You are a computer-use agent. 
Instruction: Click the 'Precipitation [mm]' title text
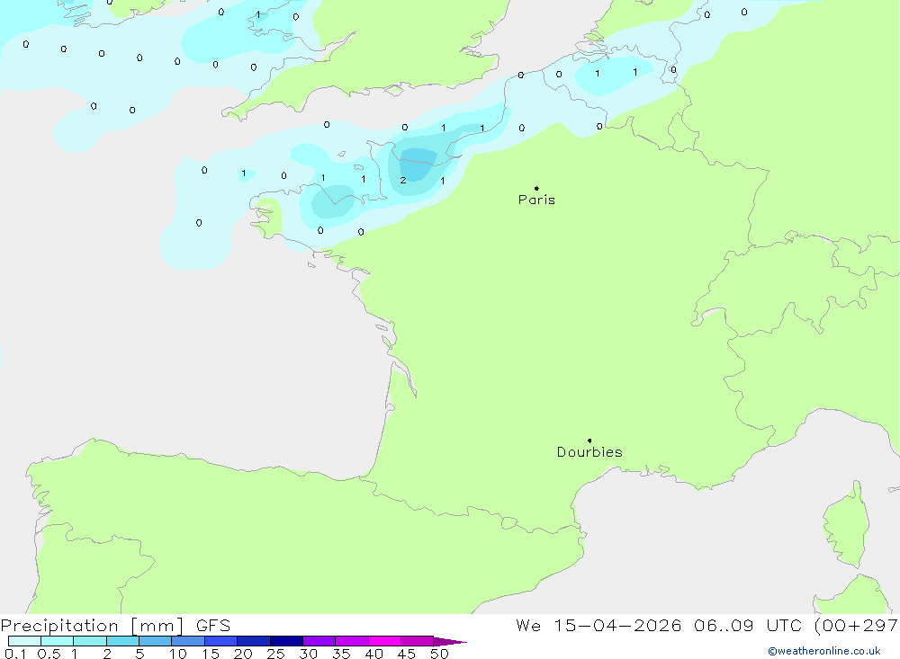click(93, 625)
